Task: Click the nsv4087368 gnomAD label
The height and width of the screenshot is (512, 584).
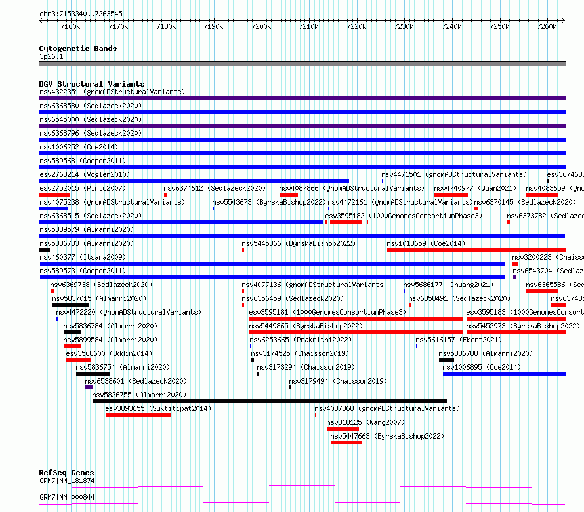Action: pyautogui.click(x=387, y=408)
